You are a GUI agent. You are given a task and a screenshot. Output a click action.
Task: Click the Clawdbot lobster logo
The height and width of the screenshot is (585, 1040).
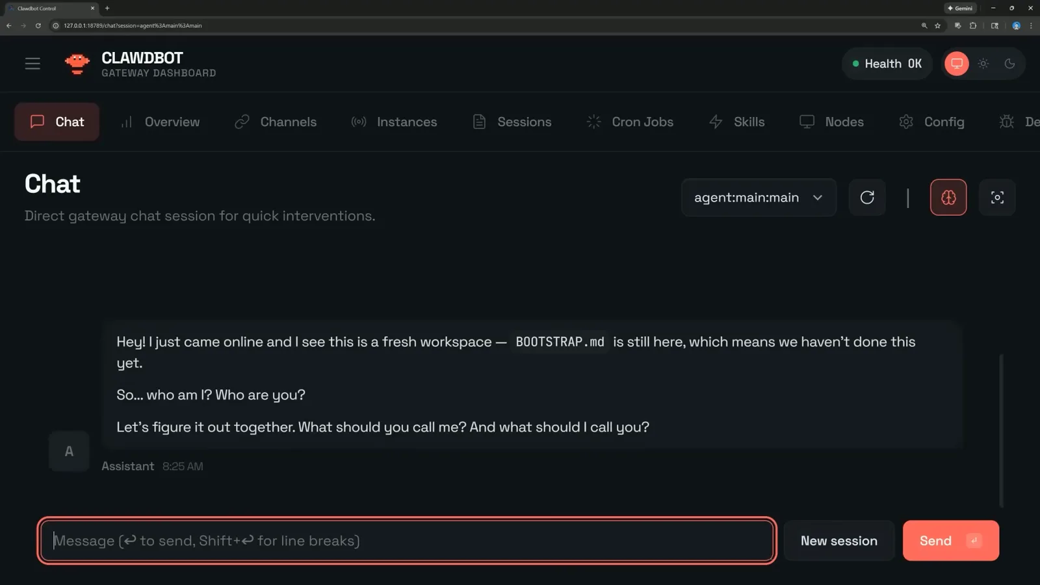tap(77, 64)
